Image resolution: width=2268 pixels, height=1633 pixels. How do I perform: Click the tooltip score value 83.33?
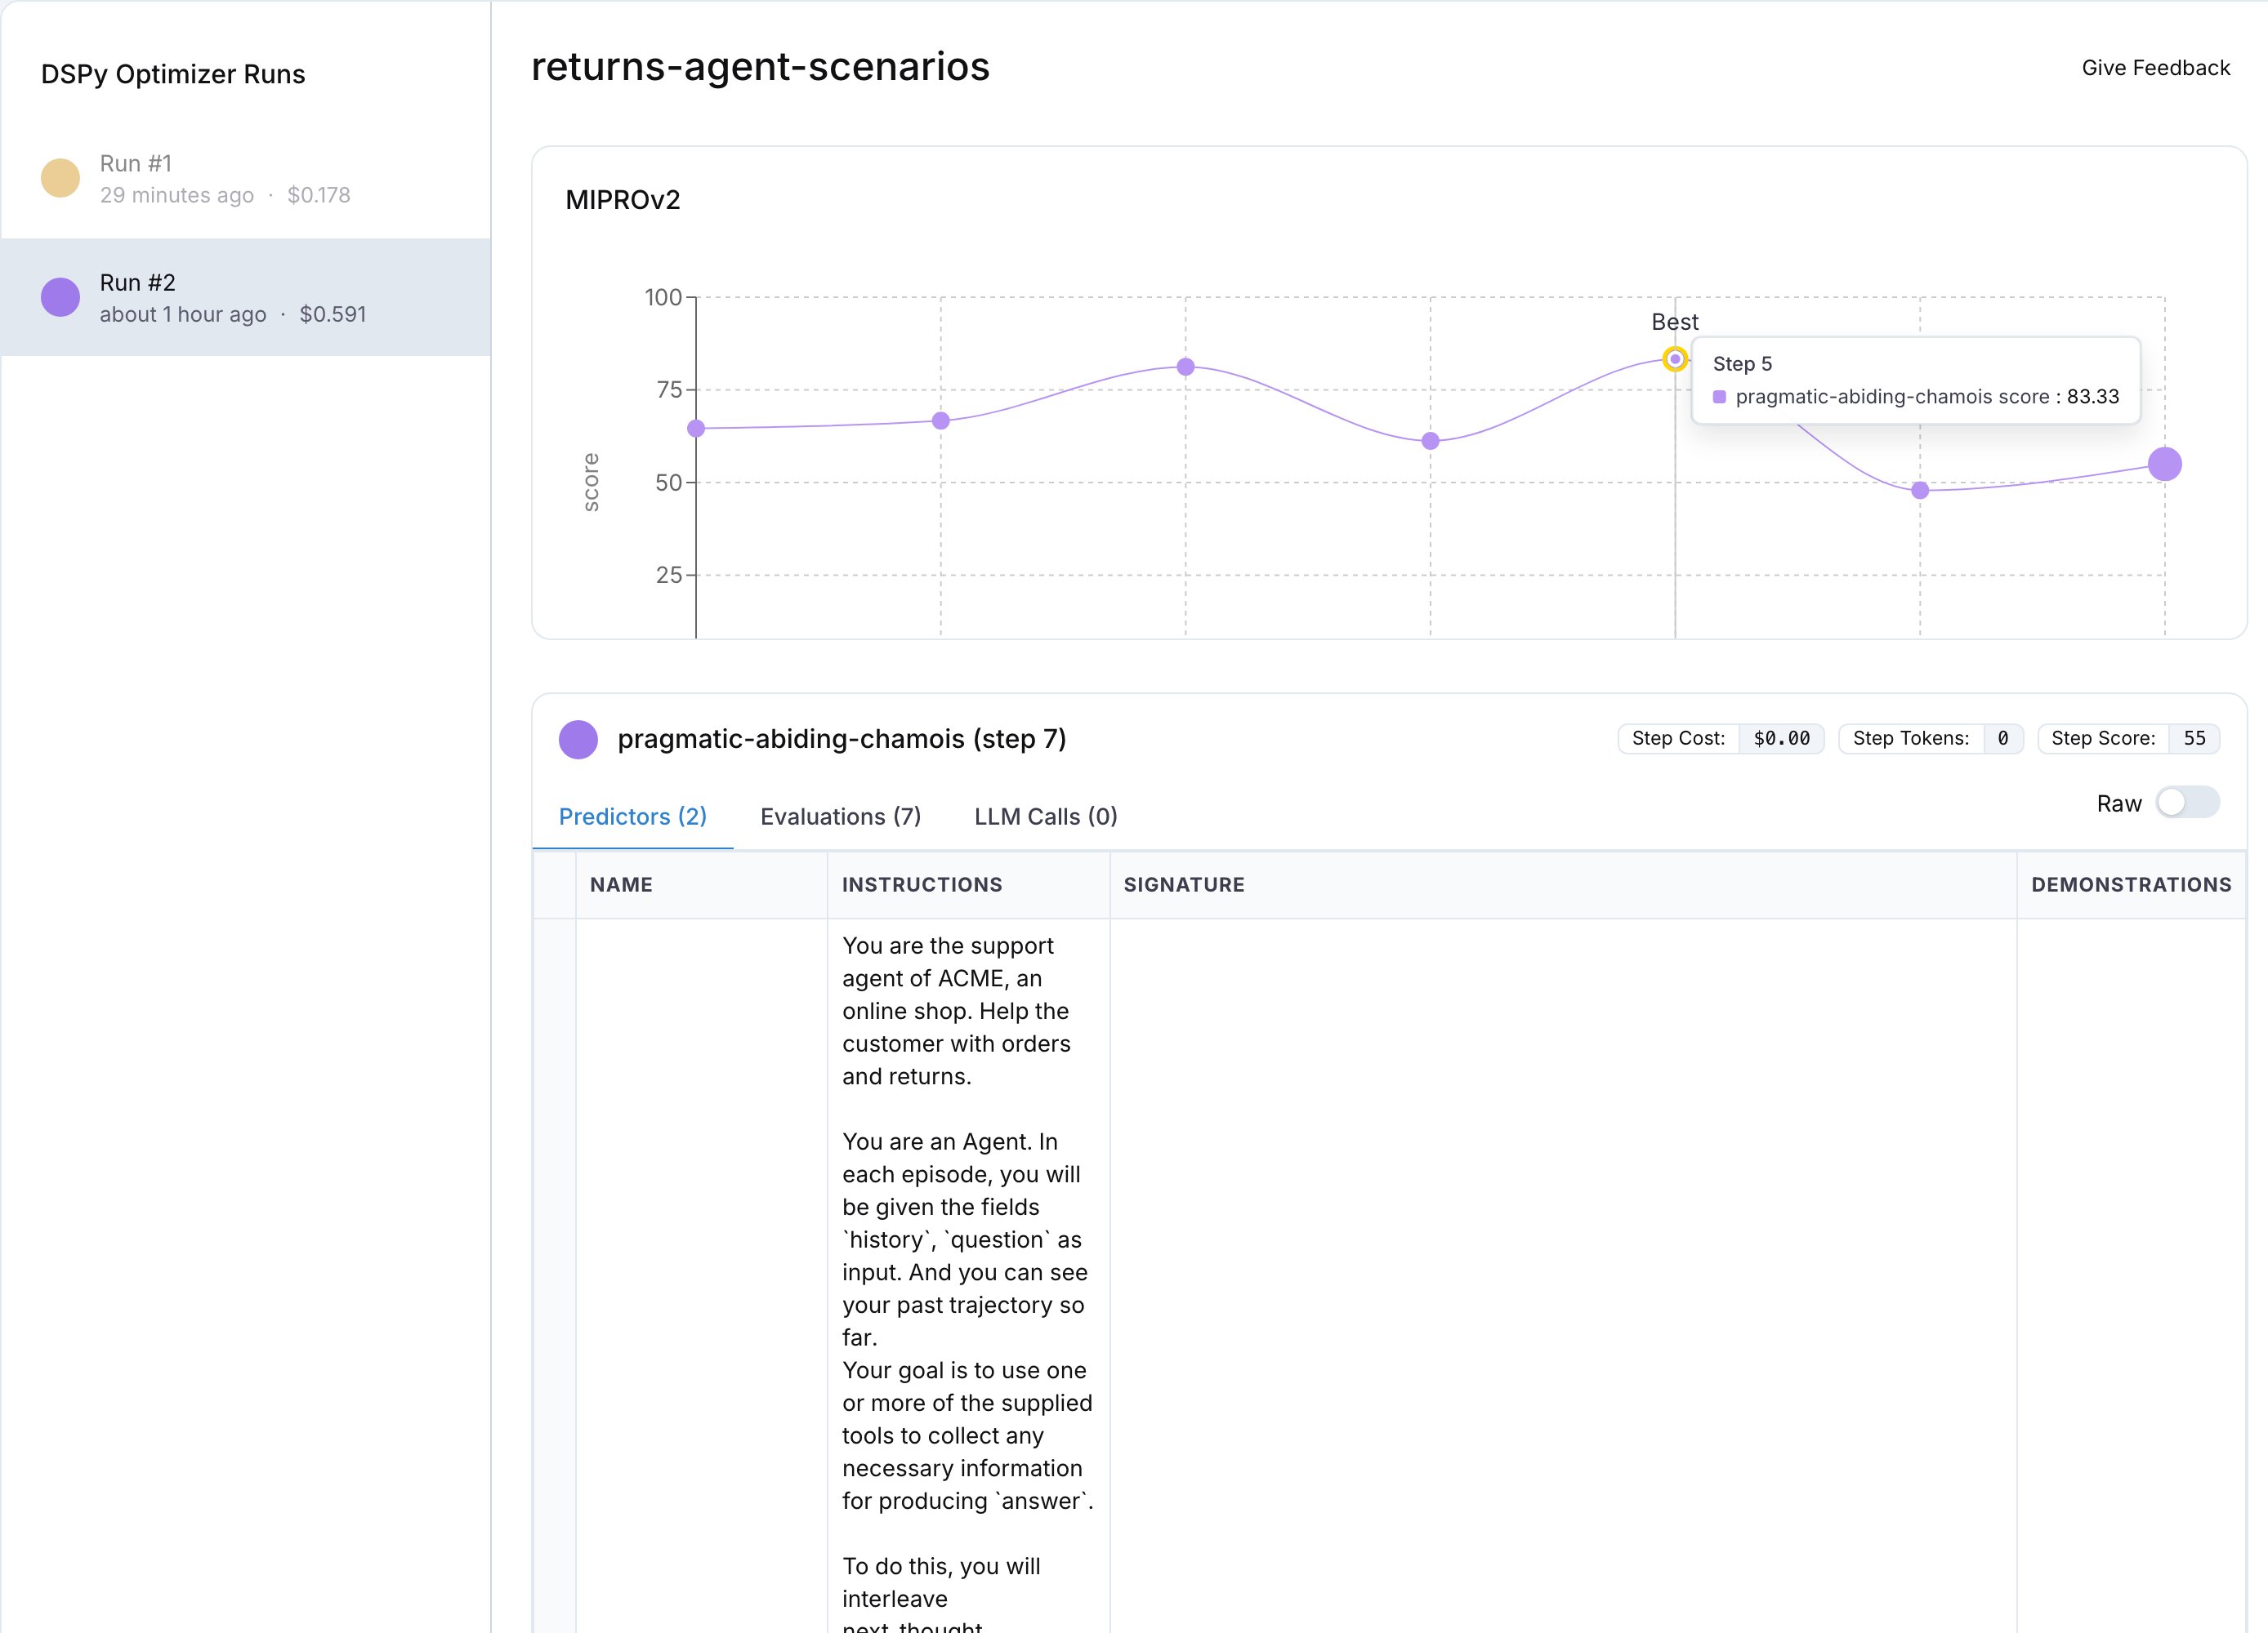[x=2093, y=397]
